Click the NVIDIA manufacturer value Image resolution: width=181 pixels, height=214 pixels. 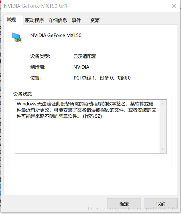[81, 67]
